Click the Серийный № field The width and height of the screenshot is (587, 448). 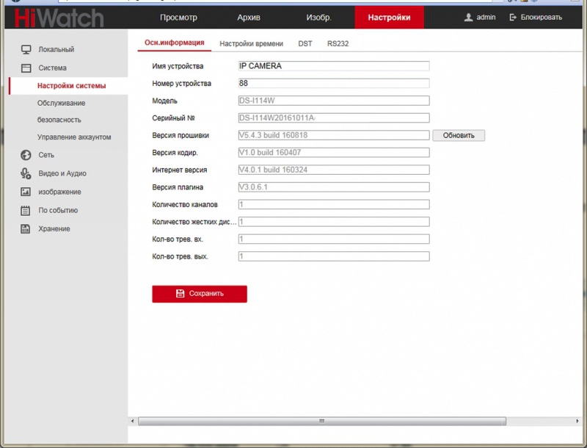[x=334, y=118]
